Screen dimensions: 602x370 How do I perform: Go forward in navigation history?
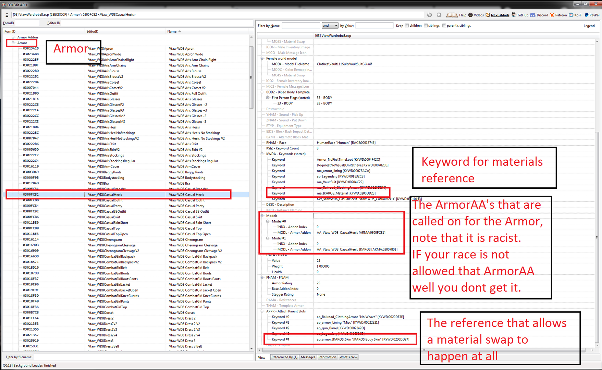point(439,15)
